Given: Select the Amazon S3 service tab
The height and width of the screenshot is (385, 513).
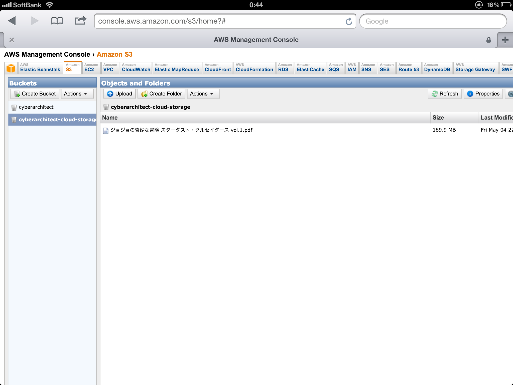Looking at the screenshot, I should click(x=73, y=68).
